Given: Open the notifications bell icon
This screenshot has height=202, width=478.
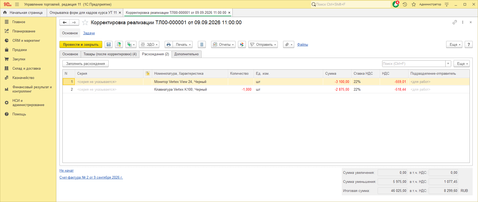Looking at the screenshot, I should (x=396, y=4).
